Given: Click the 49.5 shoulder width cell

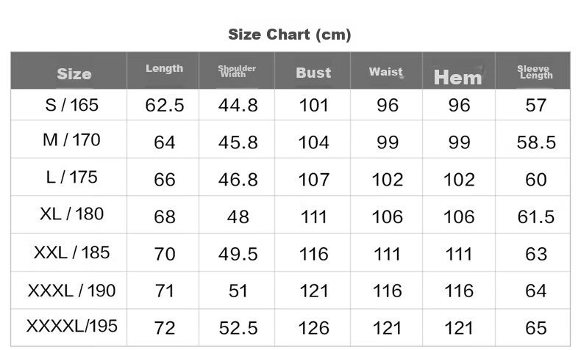Looking at the screenshot, I should tap(238, 255).
